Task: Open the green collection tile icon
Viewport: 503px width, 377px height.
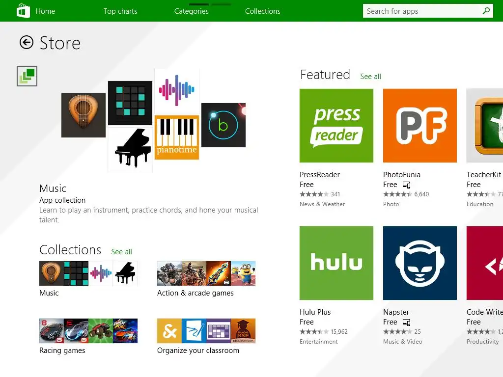Action: click(27, 76)
